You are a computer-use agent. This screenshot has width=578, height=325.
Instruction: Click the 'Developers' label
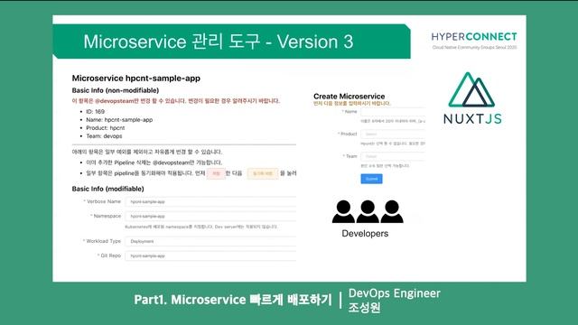click(365, 234)
